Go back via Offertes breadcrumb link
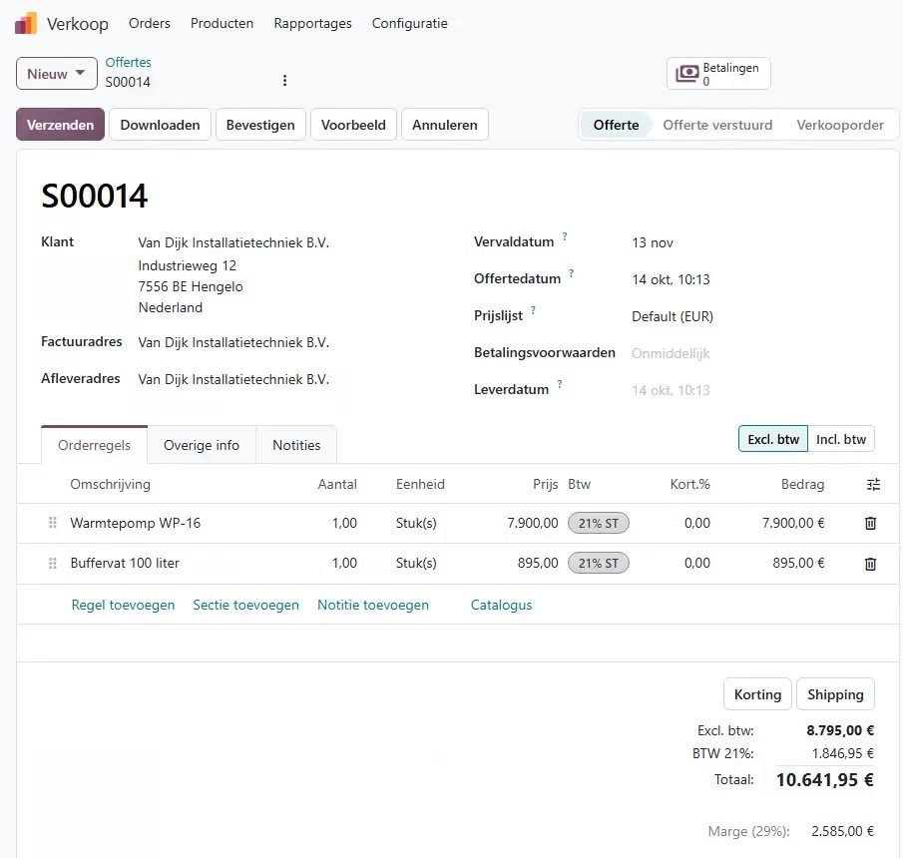903x858 pixels. pyautogui.click(x=128, y=62)
